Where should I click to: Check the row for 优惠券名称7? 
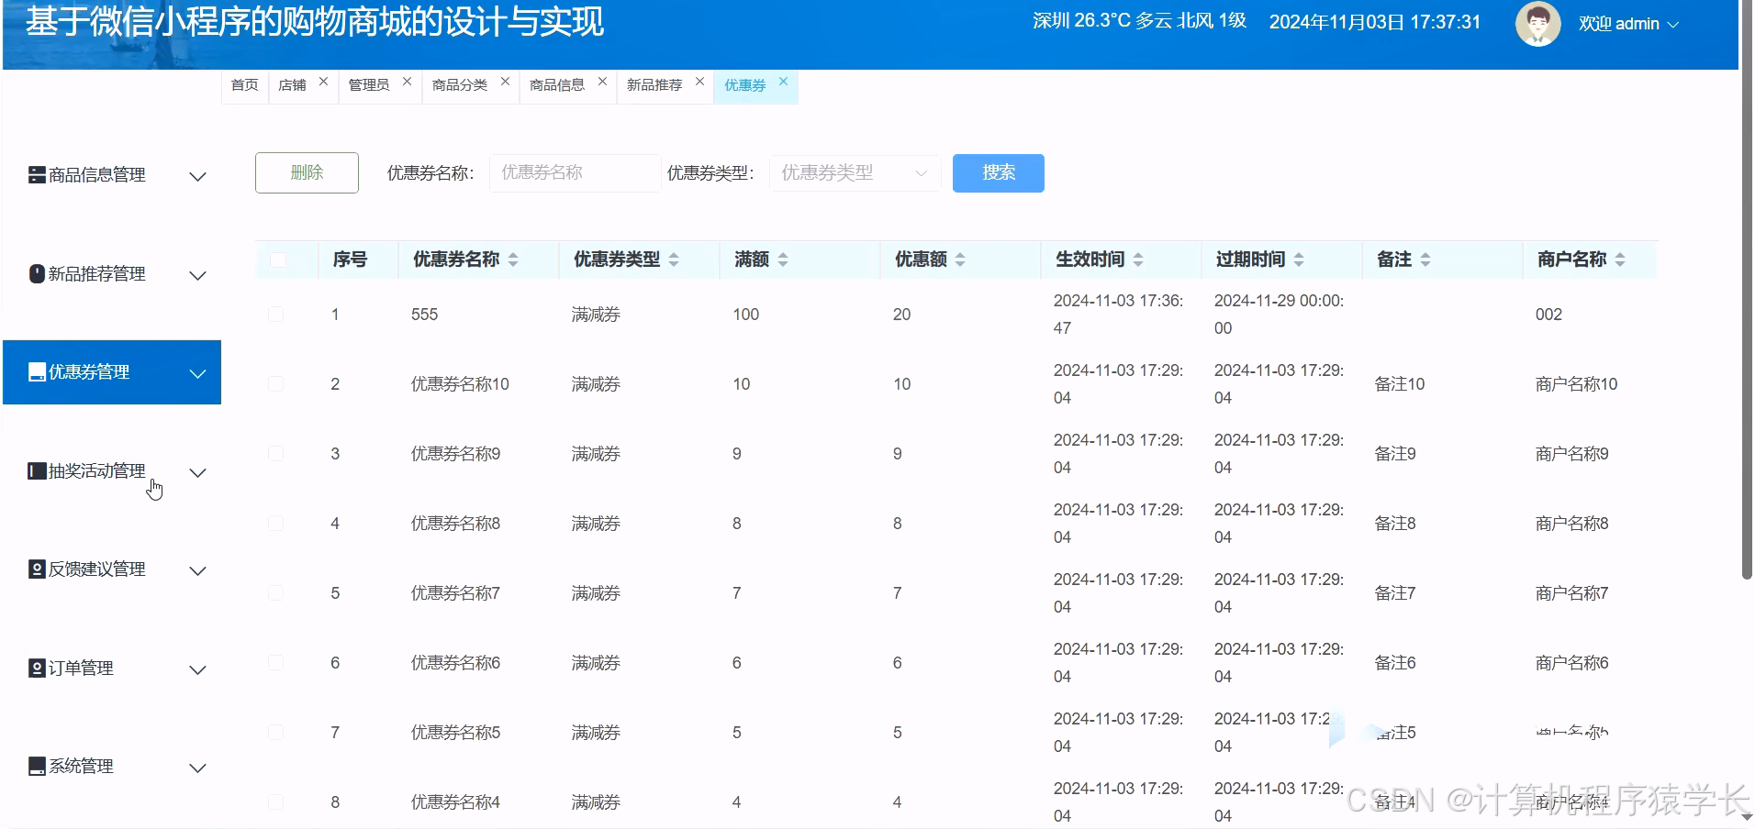point(275,593)
